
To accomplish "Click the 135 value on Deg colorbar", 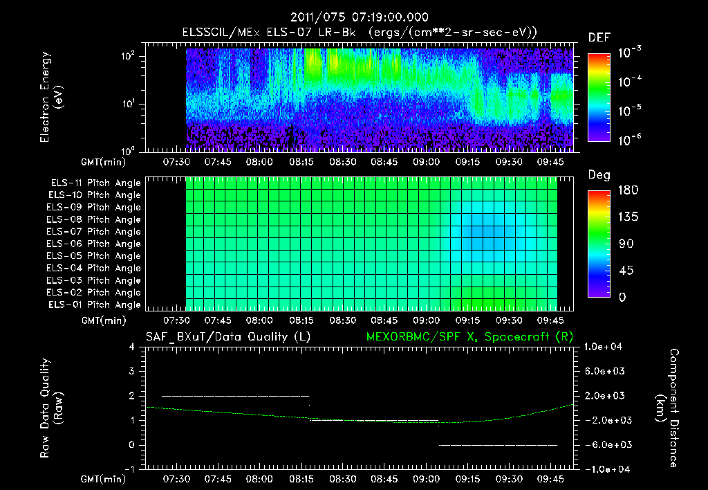I will pyautogui.click(x=628, y=217).
